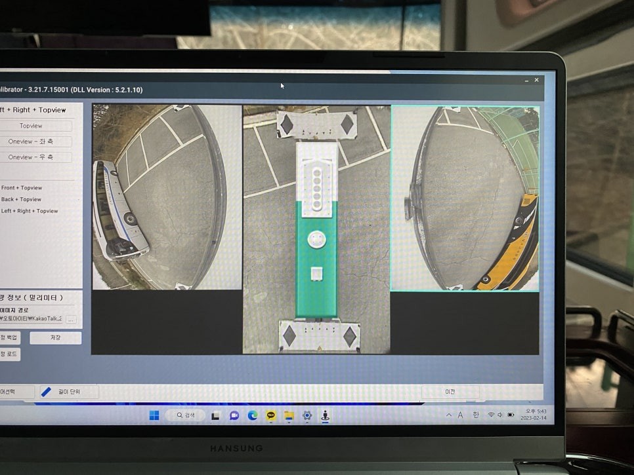Expand the hidden system tray icons chevron
Screen dimensions: 634x475
[x=449, y=415]
